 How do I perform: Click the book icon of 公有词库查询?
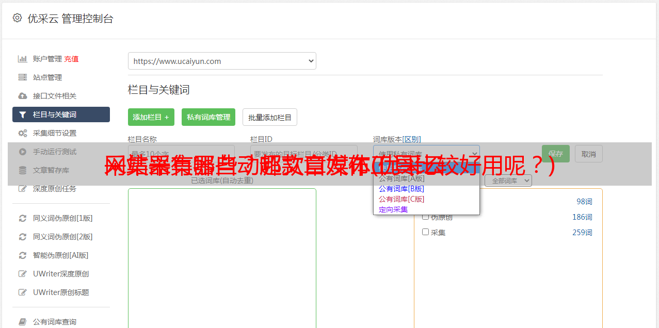click(22, 322)
